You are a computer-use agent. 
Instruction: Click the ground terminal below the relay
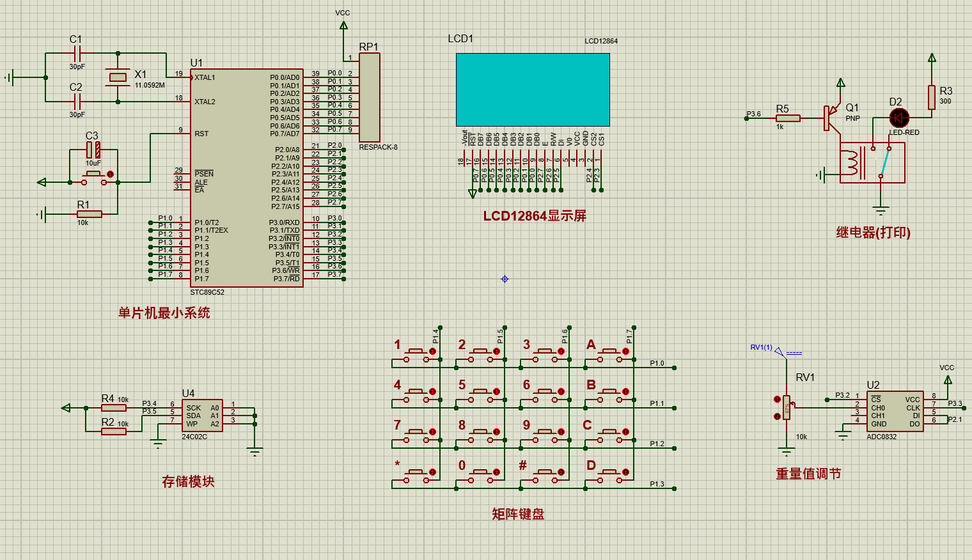pos(881,210)
